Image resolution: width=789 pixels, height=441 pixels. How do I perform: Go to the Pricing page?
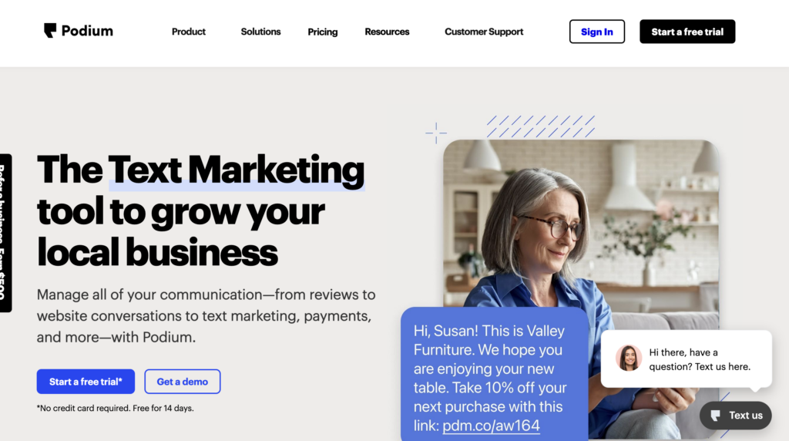[323, 32]
